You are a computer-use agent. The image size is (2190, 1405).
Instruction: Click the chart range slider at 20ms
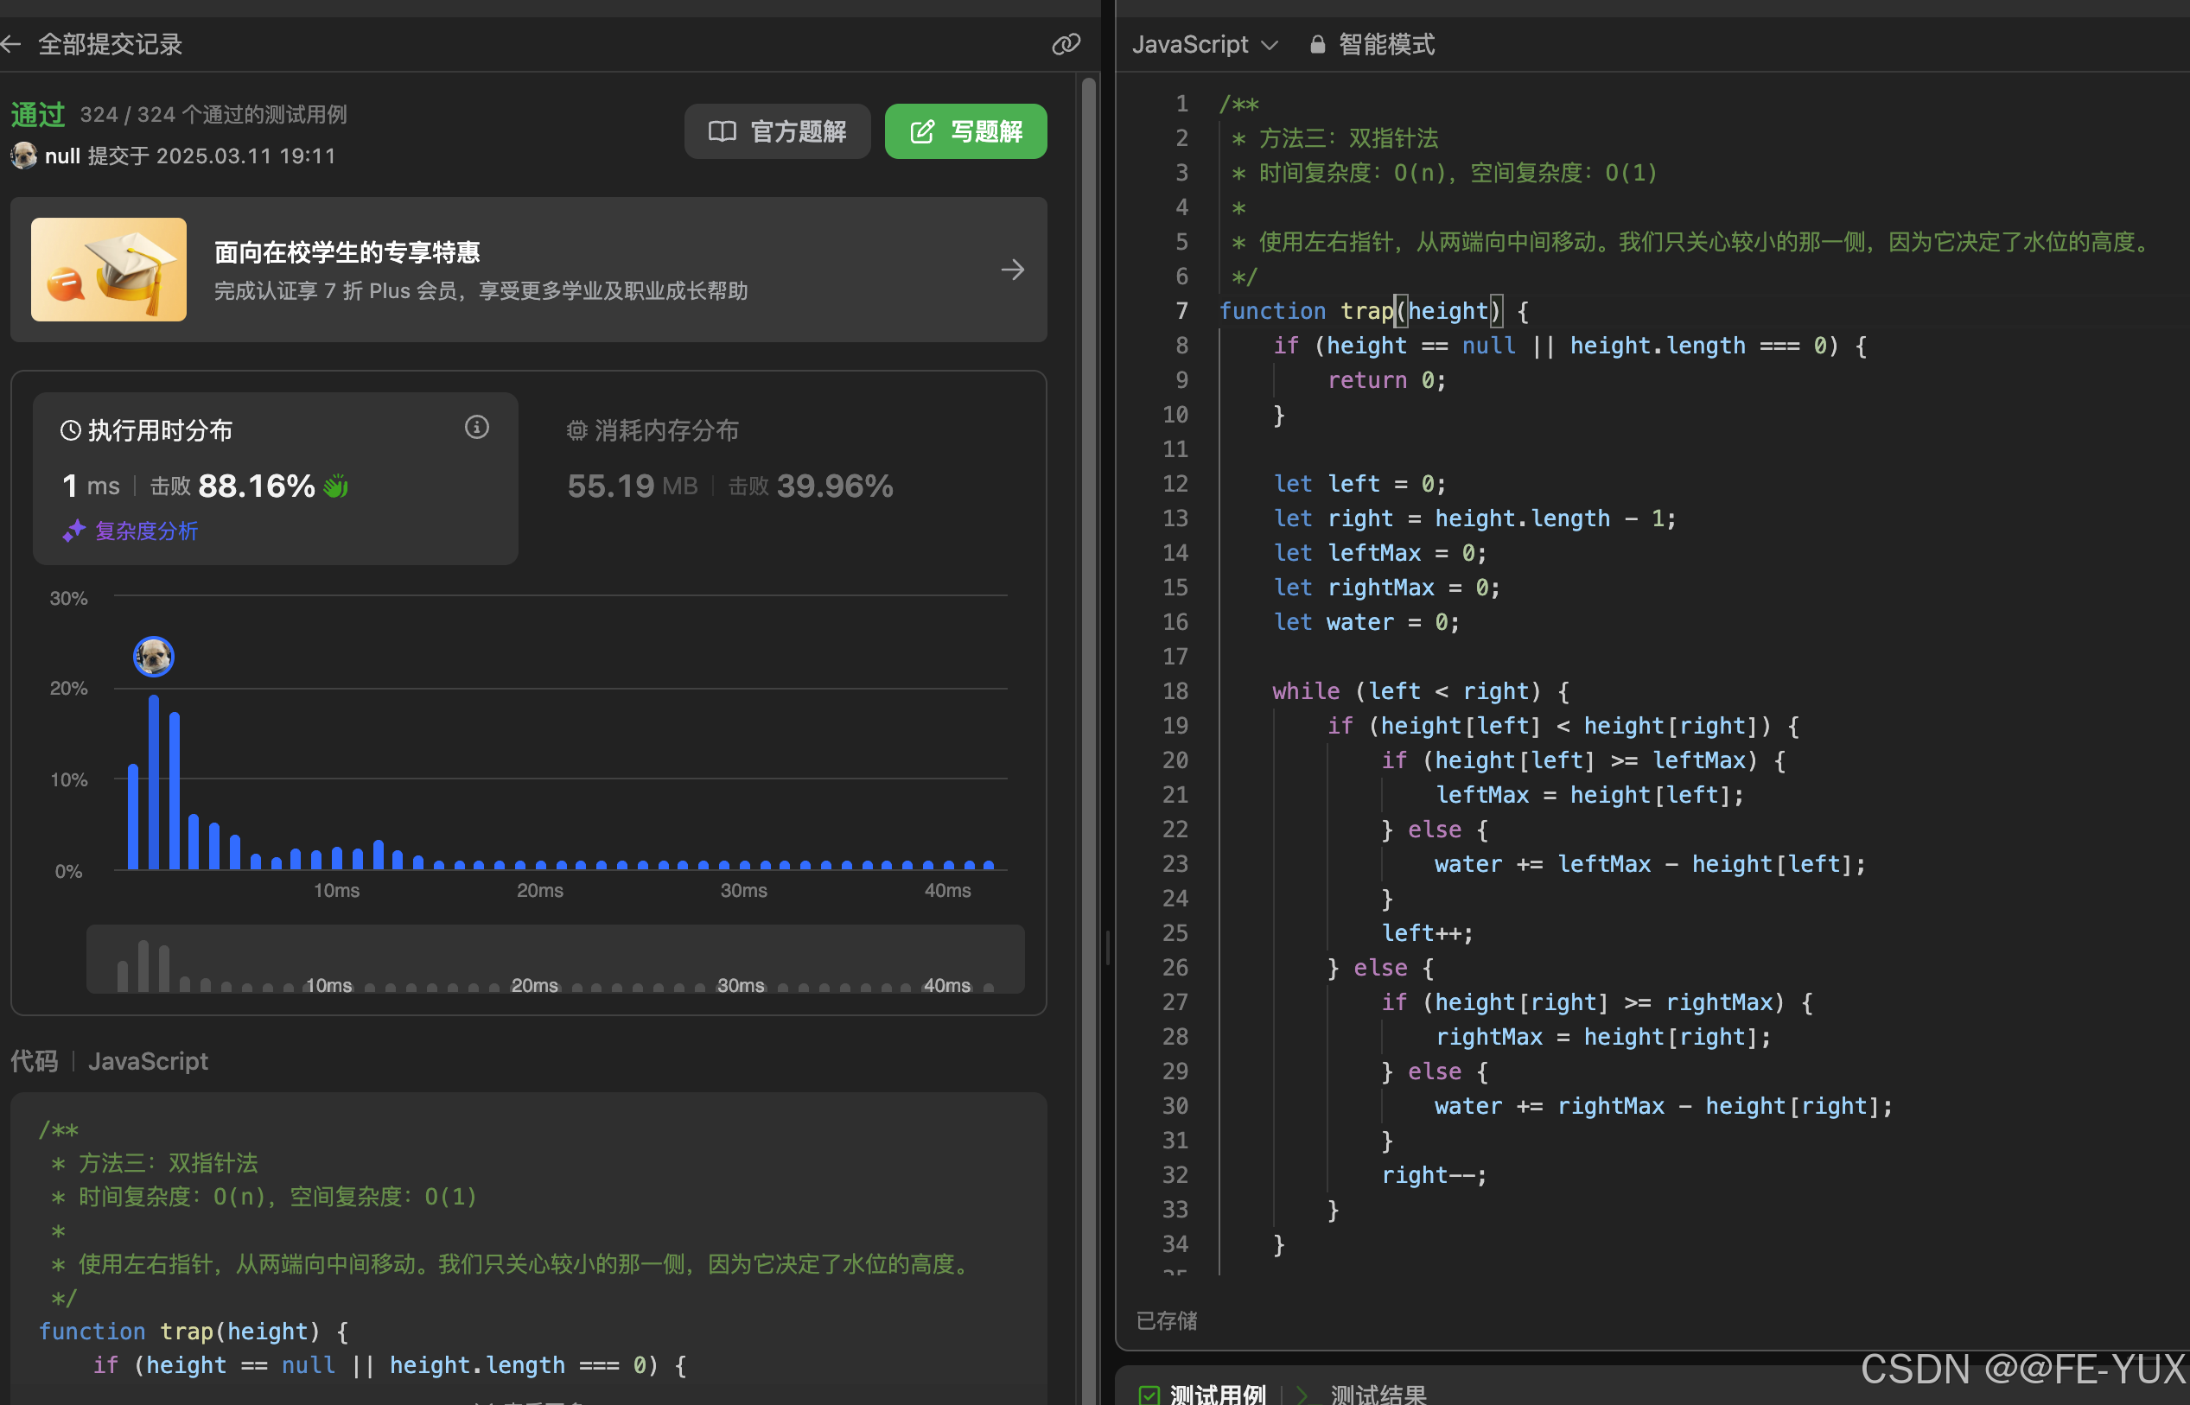(x=535, y=983)
